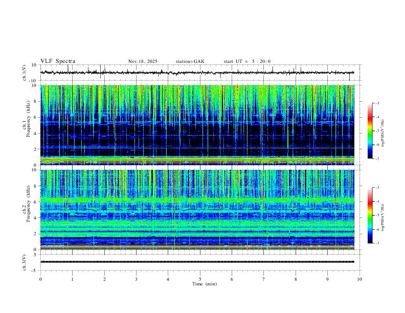Click the 'Time (min)' axis label
Image resolution: width=405 pixels, height=313 pixels.
[205, 284]
